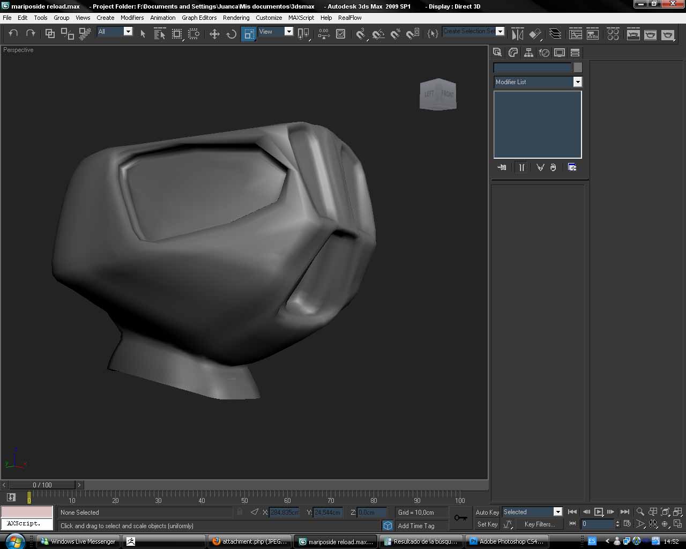Toggle Show End Result in modifier stack

coord(521,167)
